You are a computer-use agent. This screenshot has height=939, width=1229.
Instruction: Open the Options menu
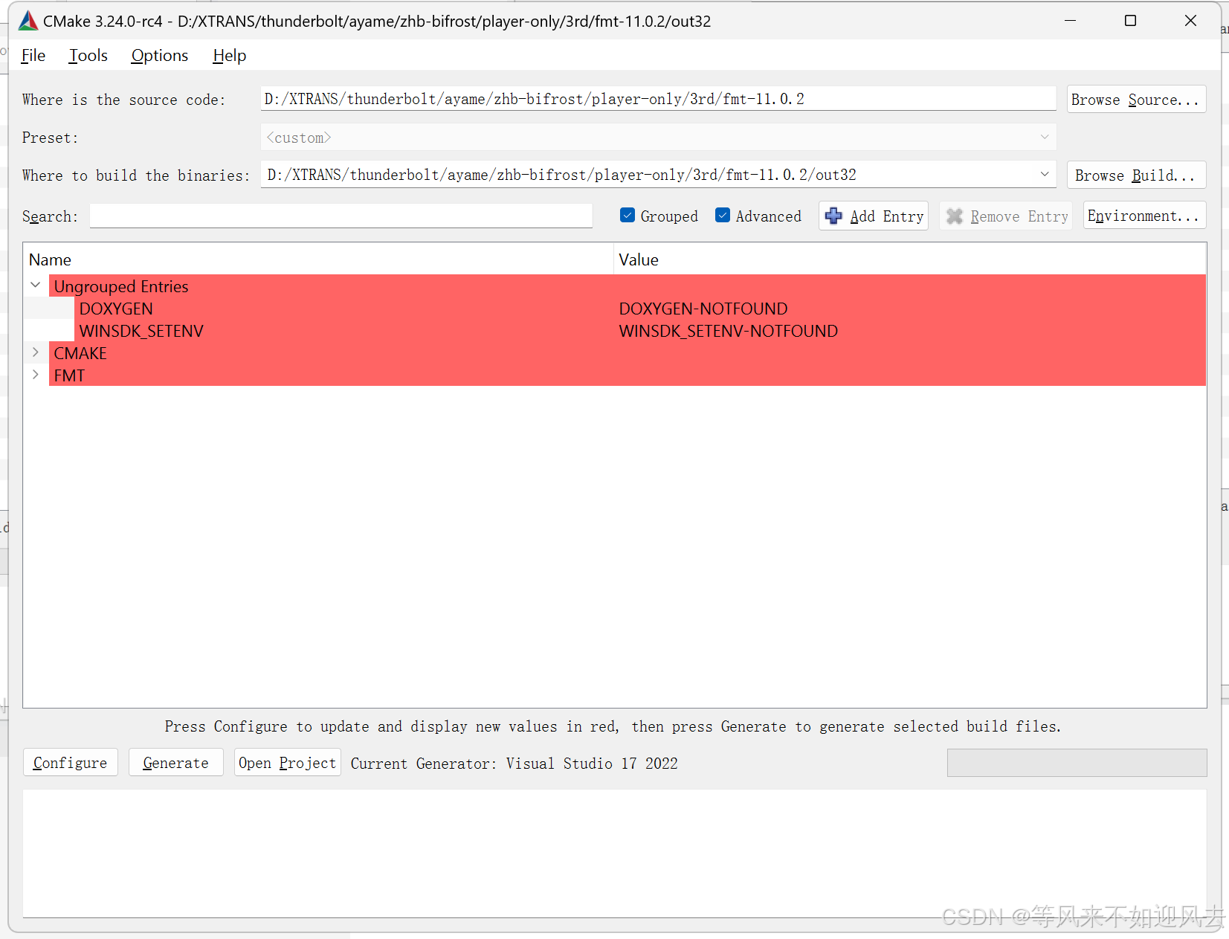[x=160, y=56]
